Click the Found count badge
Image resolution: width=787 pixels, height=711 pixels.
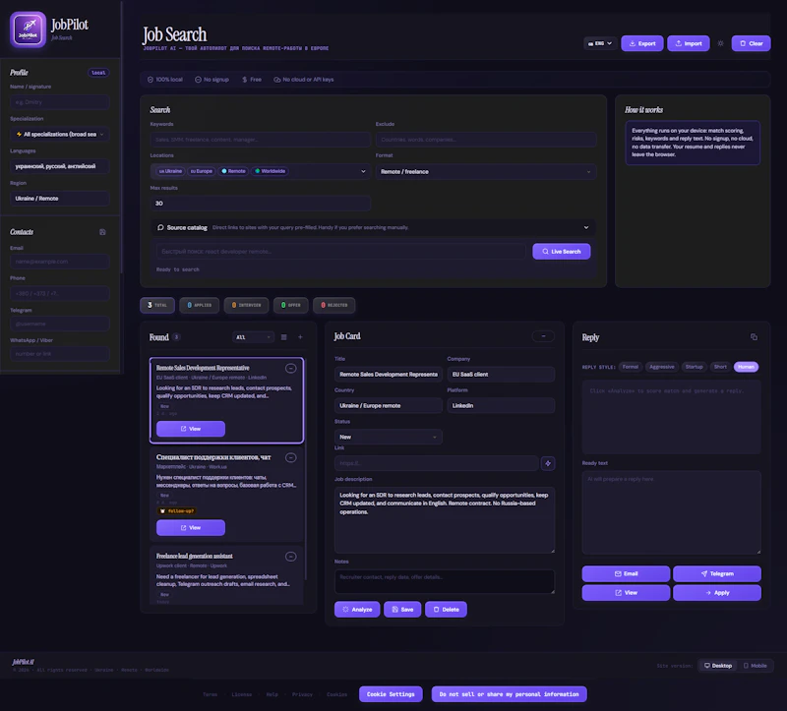point(177,337)
